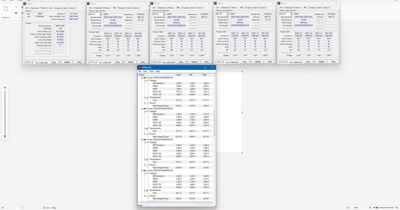Collapse the topmost Corsair CMK32GX5M2B5600C36 node
The height and width of the screenshot is (210, 400).
(x=142, y=78)
